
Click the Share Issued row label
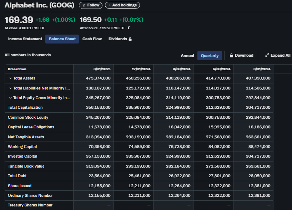(x=20, y=186)
